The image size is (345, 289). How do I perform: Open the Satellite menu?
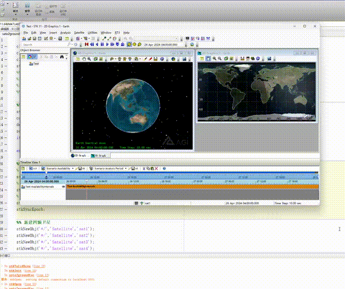79,32
